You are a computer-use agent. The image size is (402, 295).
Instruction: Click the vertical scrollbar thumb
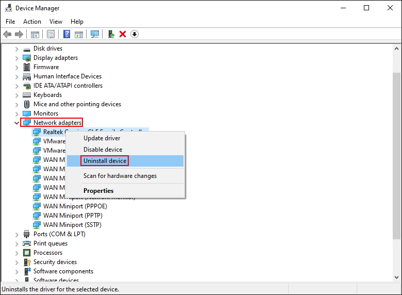tap(397, 156)
